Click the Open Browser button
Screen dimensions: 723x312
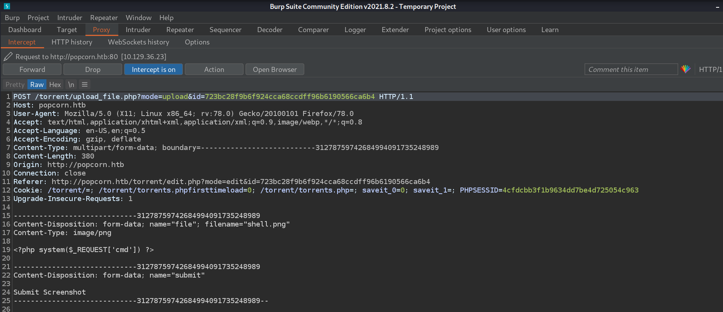[x=275, y=70]
